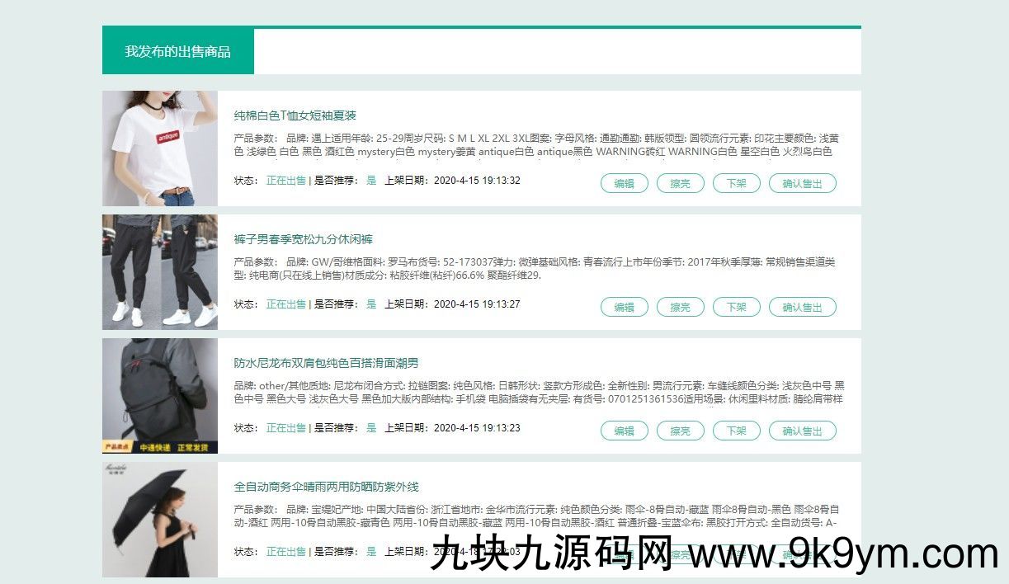Viewport: 1009px width, 584px height.
Task: Open the 防水尼龙布双肩包纯色百搭滑面潮男 title link
Action: pos(326,363)
